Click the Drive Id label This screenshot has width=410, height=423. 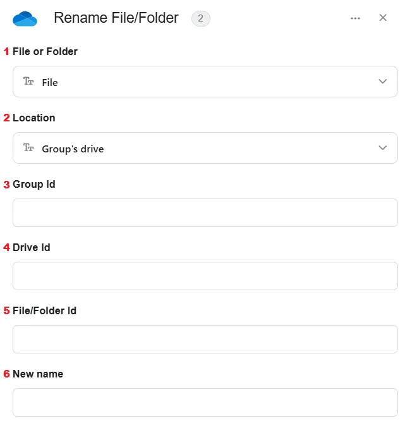pos(31,247)
